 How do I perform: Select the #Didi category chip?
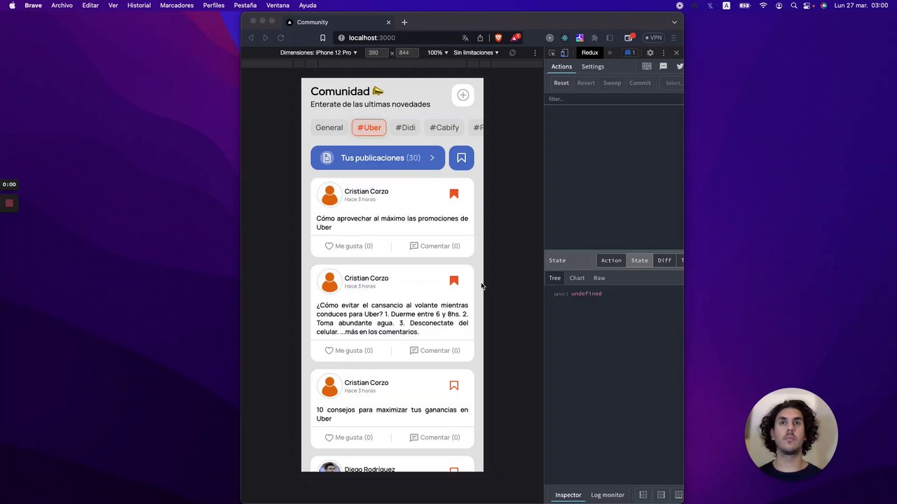[405, 127]
